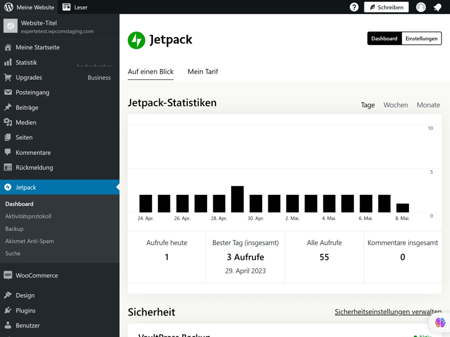Screen dimensions: 450x337
Task: Click the Schreiben button
Action: point(386,7)
